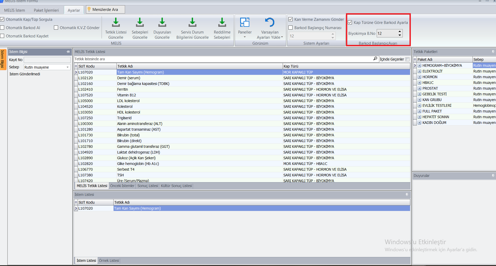496x266 pixels.
Task: Click Varsayılan Ayarları Yükle reset icon
Action: click(x=270, y=23)
